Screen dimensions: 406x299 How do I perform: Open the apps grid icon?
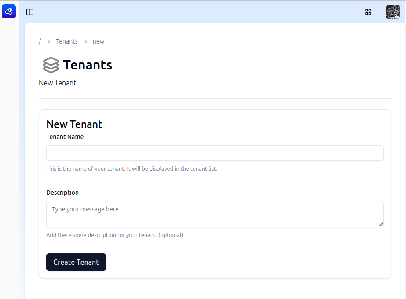(x=368, y=12)
